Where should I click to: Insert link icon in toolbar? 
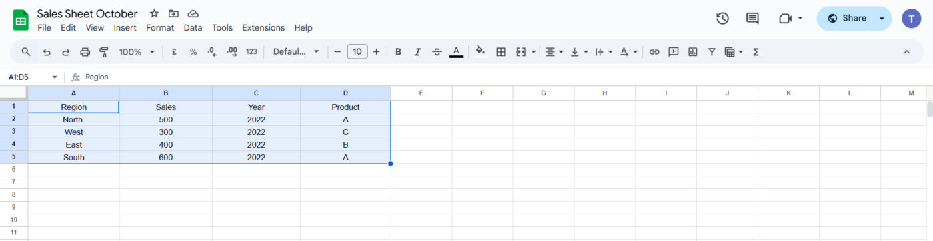click(654, 51)
